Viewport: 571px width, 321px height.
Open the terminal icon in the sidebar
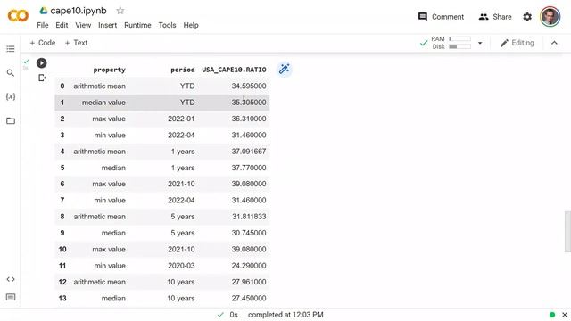point(11,297)
